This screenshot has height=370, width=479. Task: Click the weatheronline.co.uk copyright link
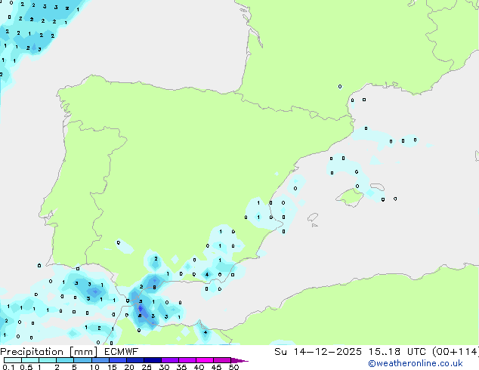(416, 363)
